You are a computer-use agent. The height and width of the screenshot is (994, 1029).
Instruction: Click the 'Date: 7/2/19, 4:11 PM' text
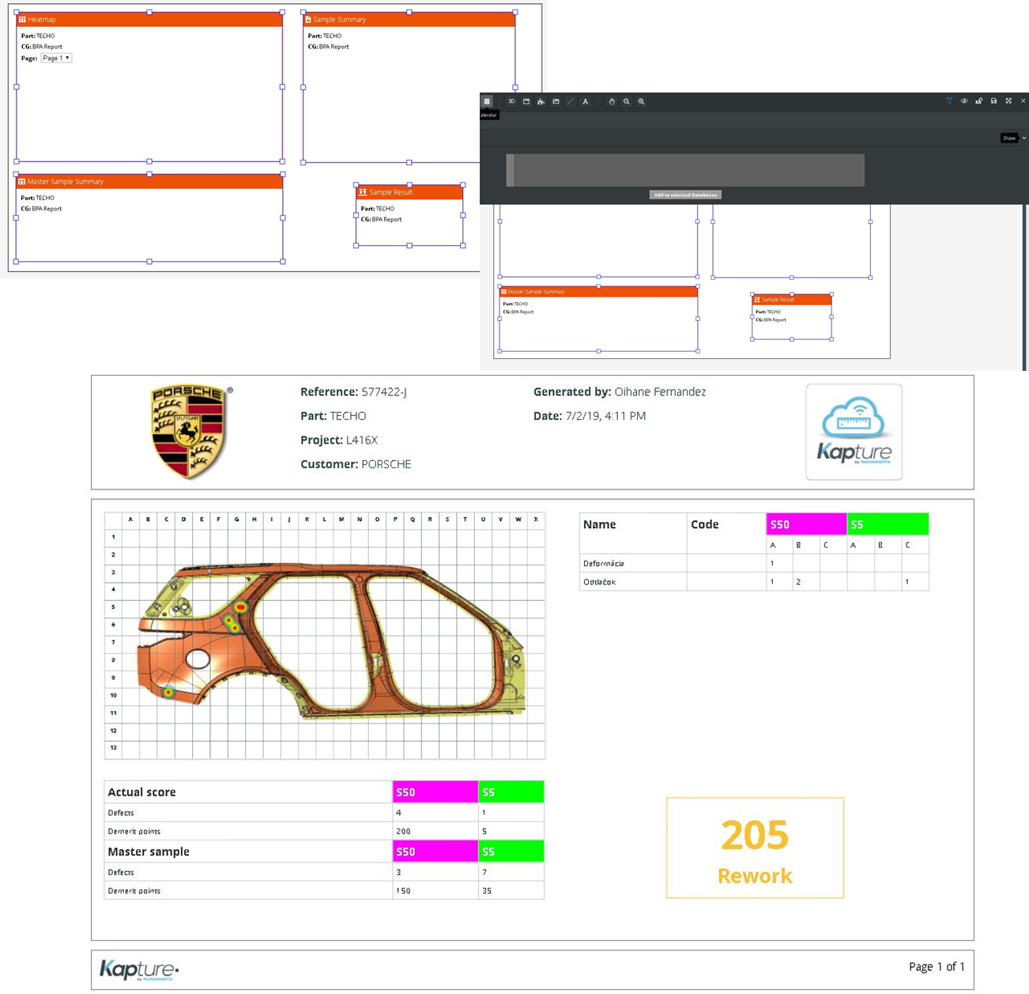point(590,416)
